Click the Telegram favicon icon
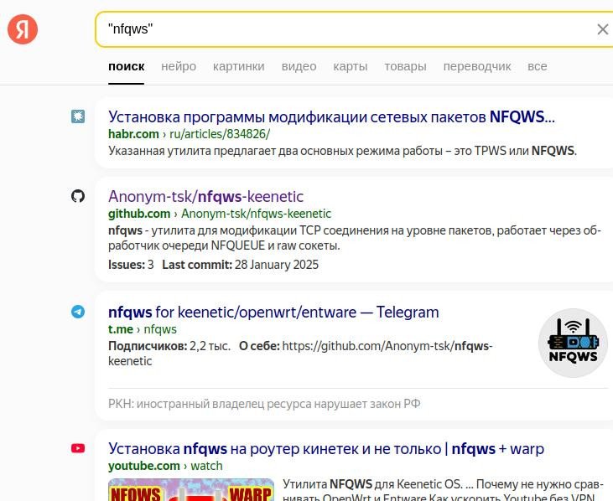 click(x=78, y=312)
